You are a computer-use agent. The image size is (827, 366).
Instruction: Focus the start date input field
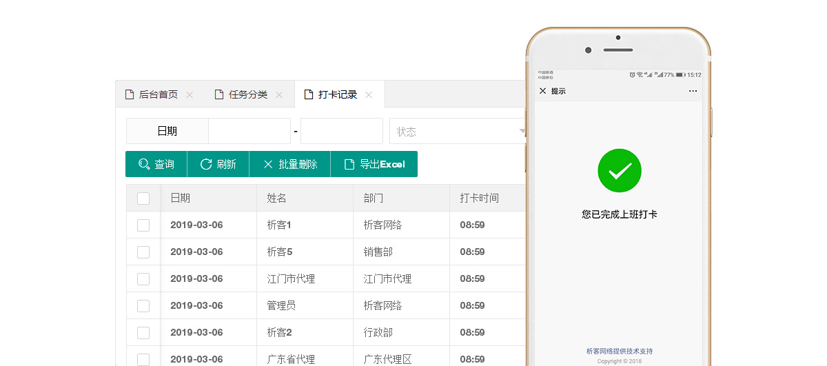249,131
